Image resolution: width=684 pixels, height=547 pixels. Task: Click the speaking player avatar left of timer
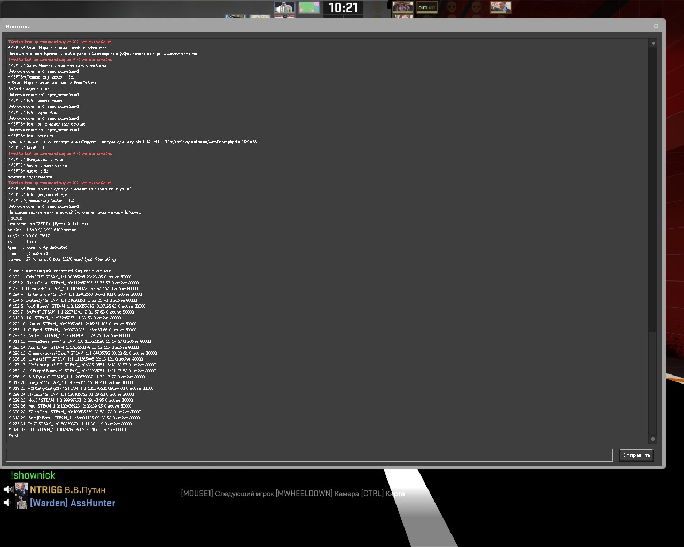click(284, 7)
